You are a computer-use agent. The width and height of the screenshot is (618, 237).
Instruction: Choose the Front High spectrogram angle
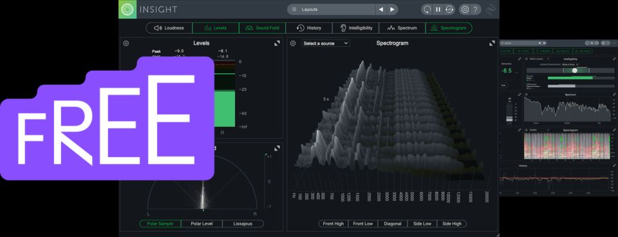(333, 223)
